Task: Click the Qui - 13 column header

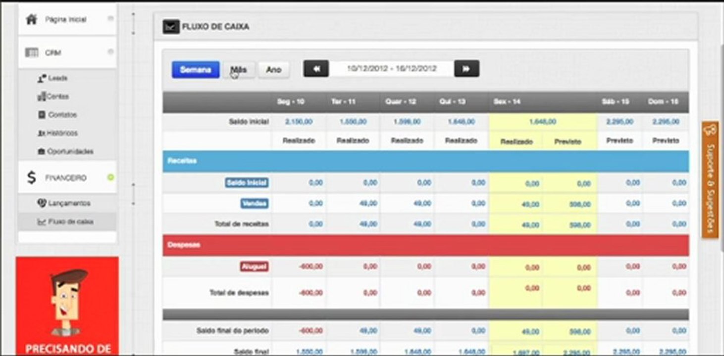Action: (x=452, y=102)
